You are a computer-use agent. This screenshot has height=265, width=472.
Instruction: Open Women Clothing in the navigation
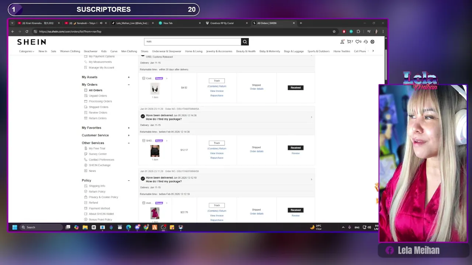(70, 51)
